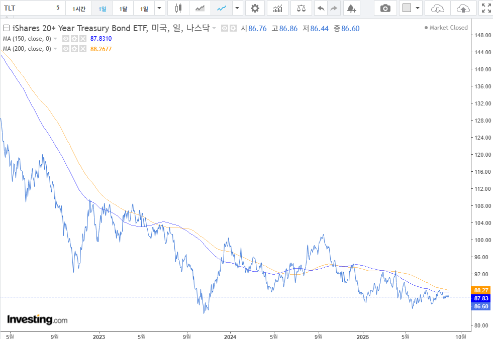Open iShares series format settings
The height and width of the screenshot is (339, 493).
[233, 28]
